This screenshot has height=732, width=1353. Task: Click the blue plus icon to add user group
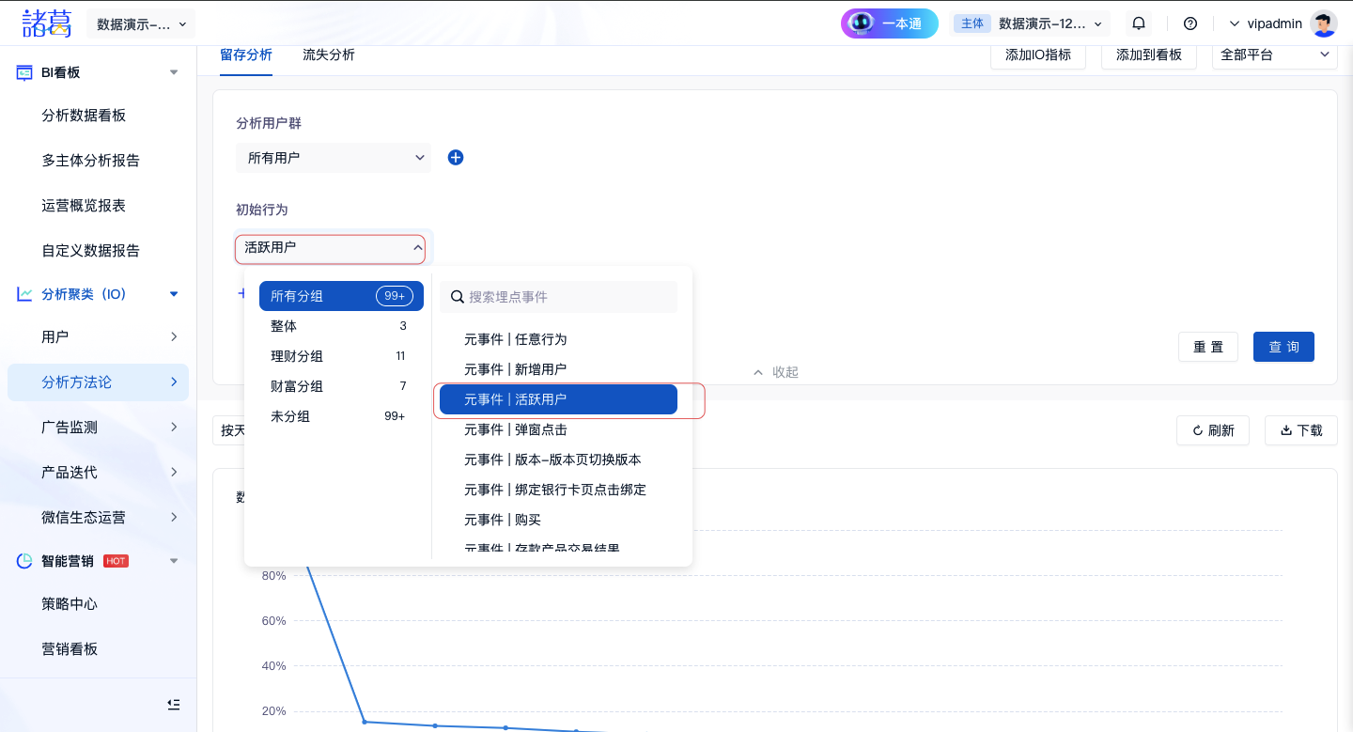pyautogui.click(x=456, y=158)
